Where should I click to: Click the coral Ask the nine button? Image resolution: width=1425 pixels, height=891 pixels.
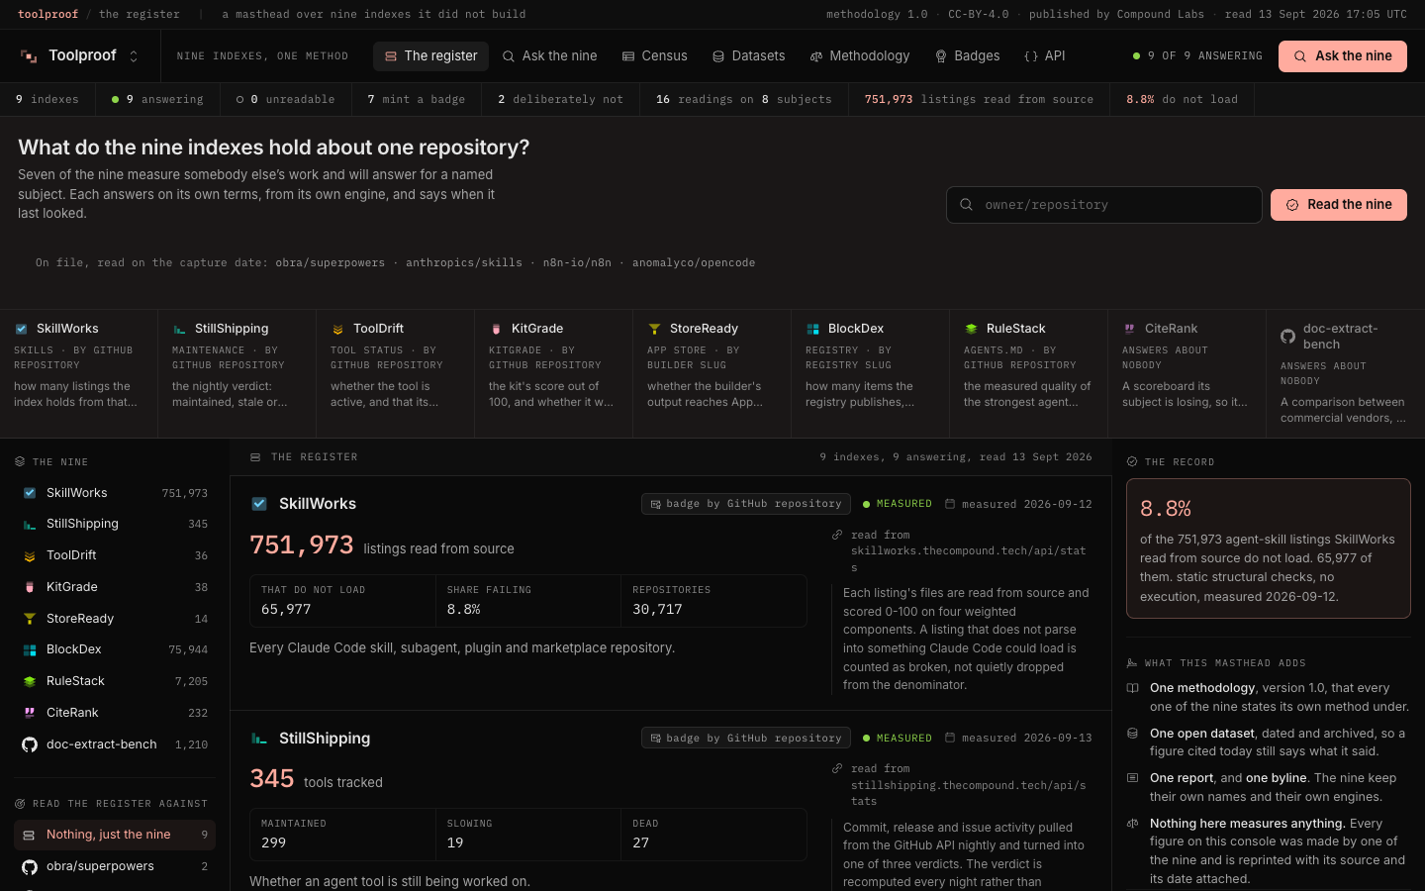click(x=1343, y=56)
